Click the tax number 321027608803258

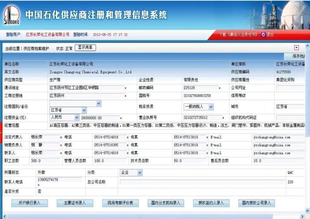[197, 96]
